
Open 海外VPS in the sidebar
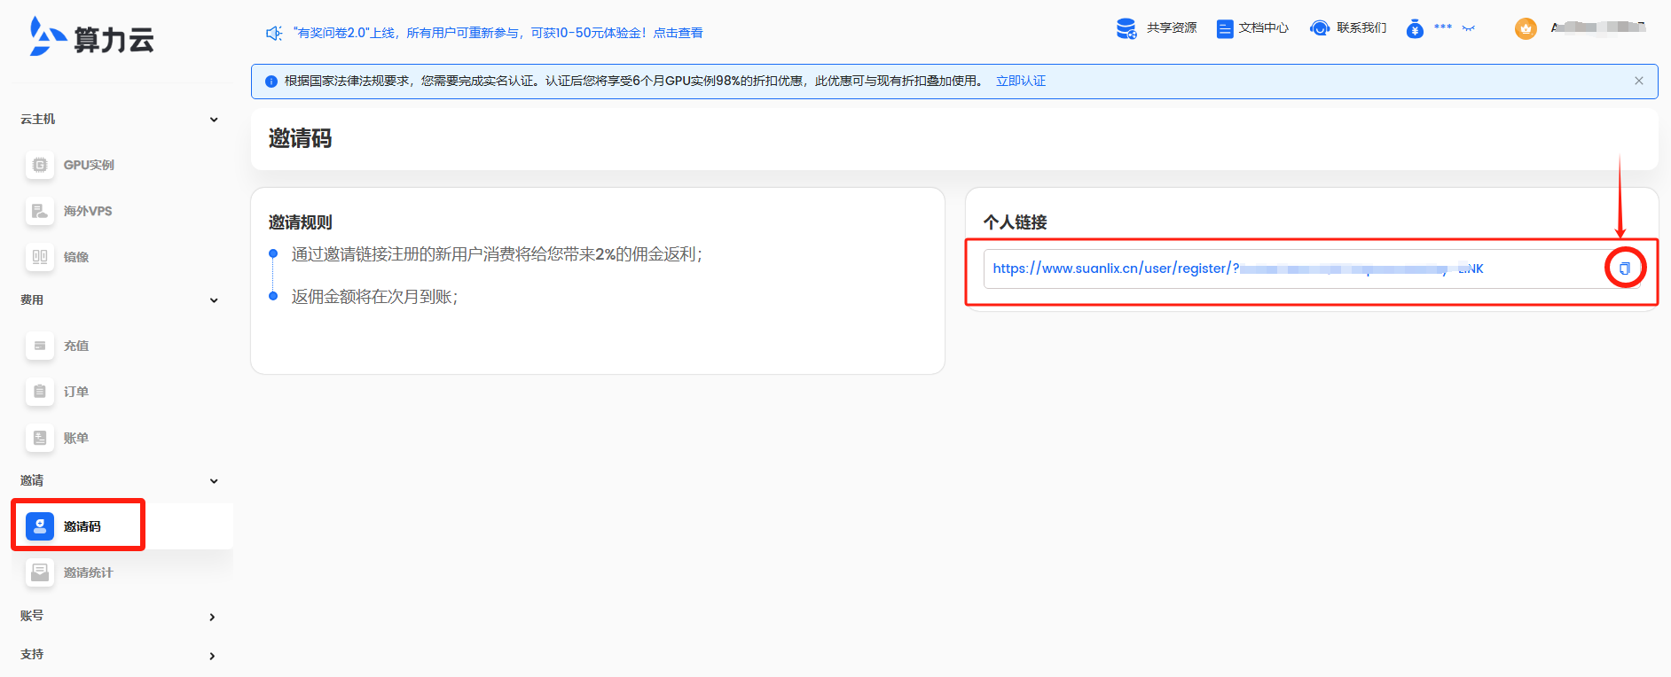coord(88,211)
